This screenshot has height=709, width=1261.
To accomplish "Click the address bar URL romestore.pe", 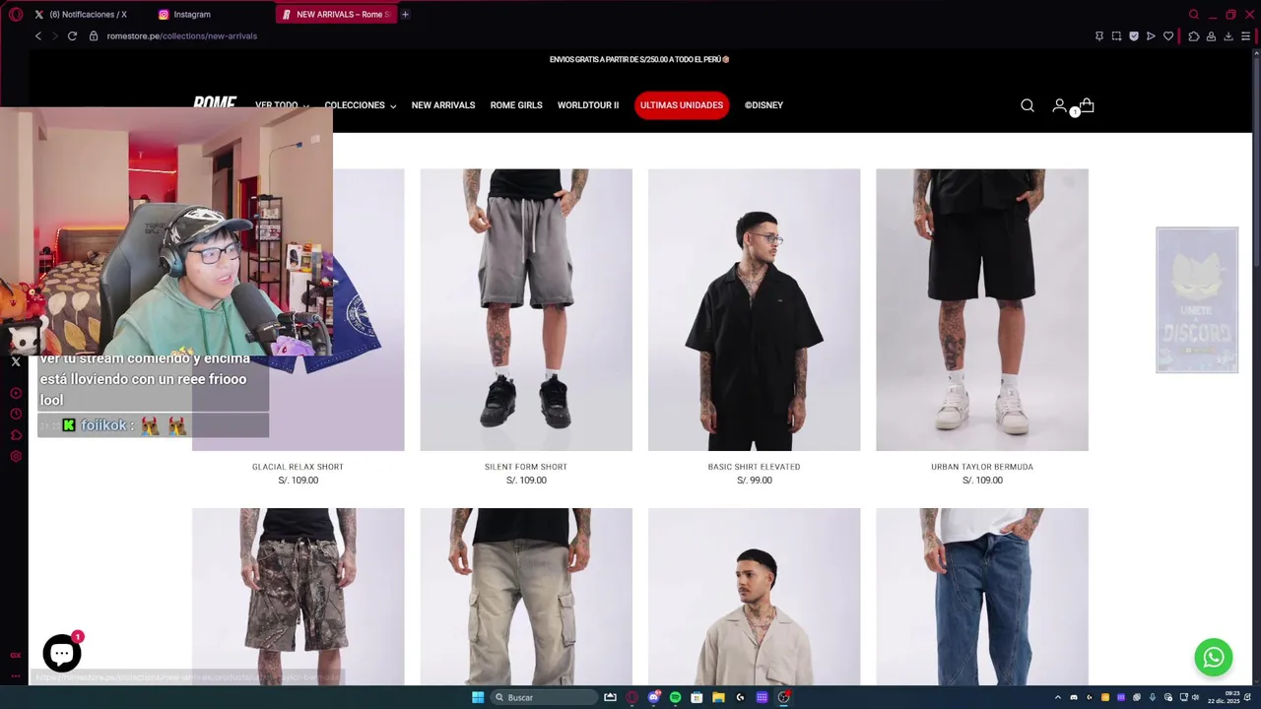I will [x=181, y=35].
